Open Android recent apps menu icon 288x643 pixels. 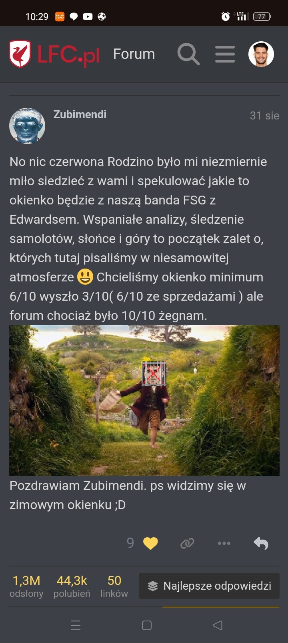pyautogui.click(x=76, y=625)
